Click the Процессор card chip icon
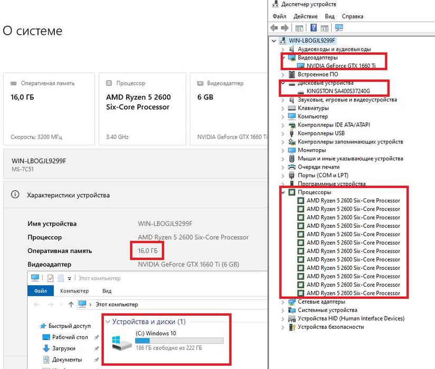 [x=109, y=83]
